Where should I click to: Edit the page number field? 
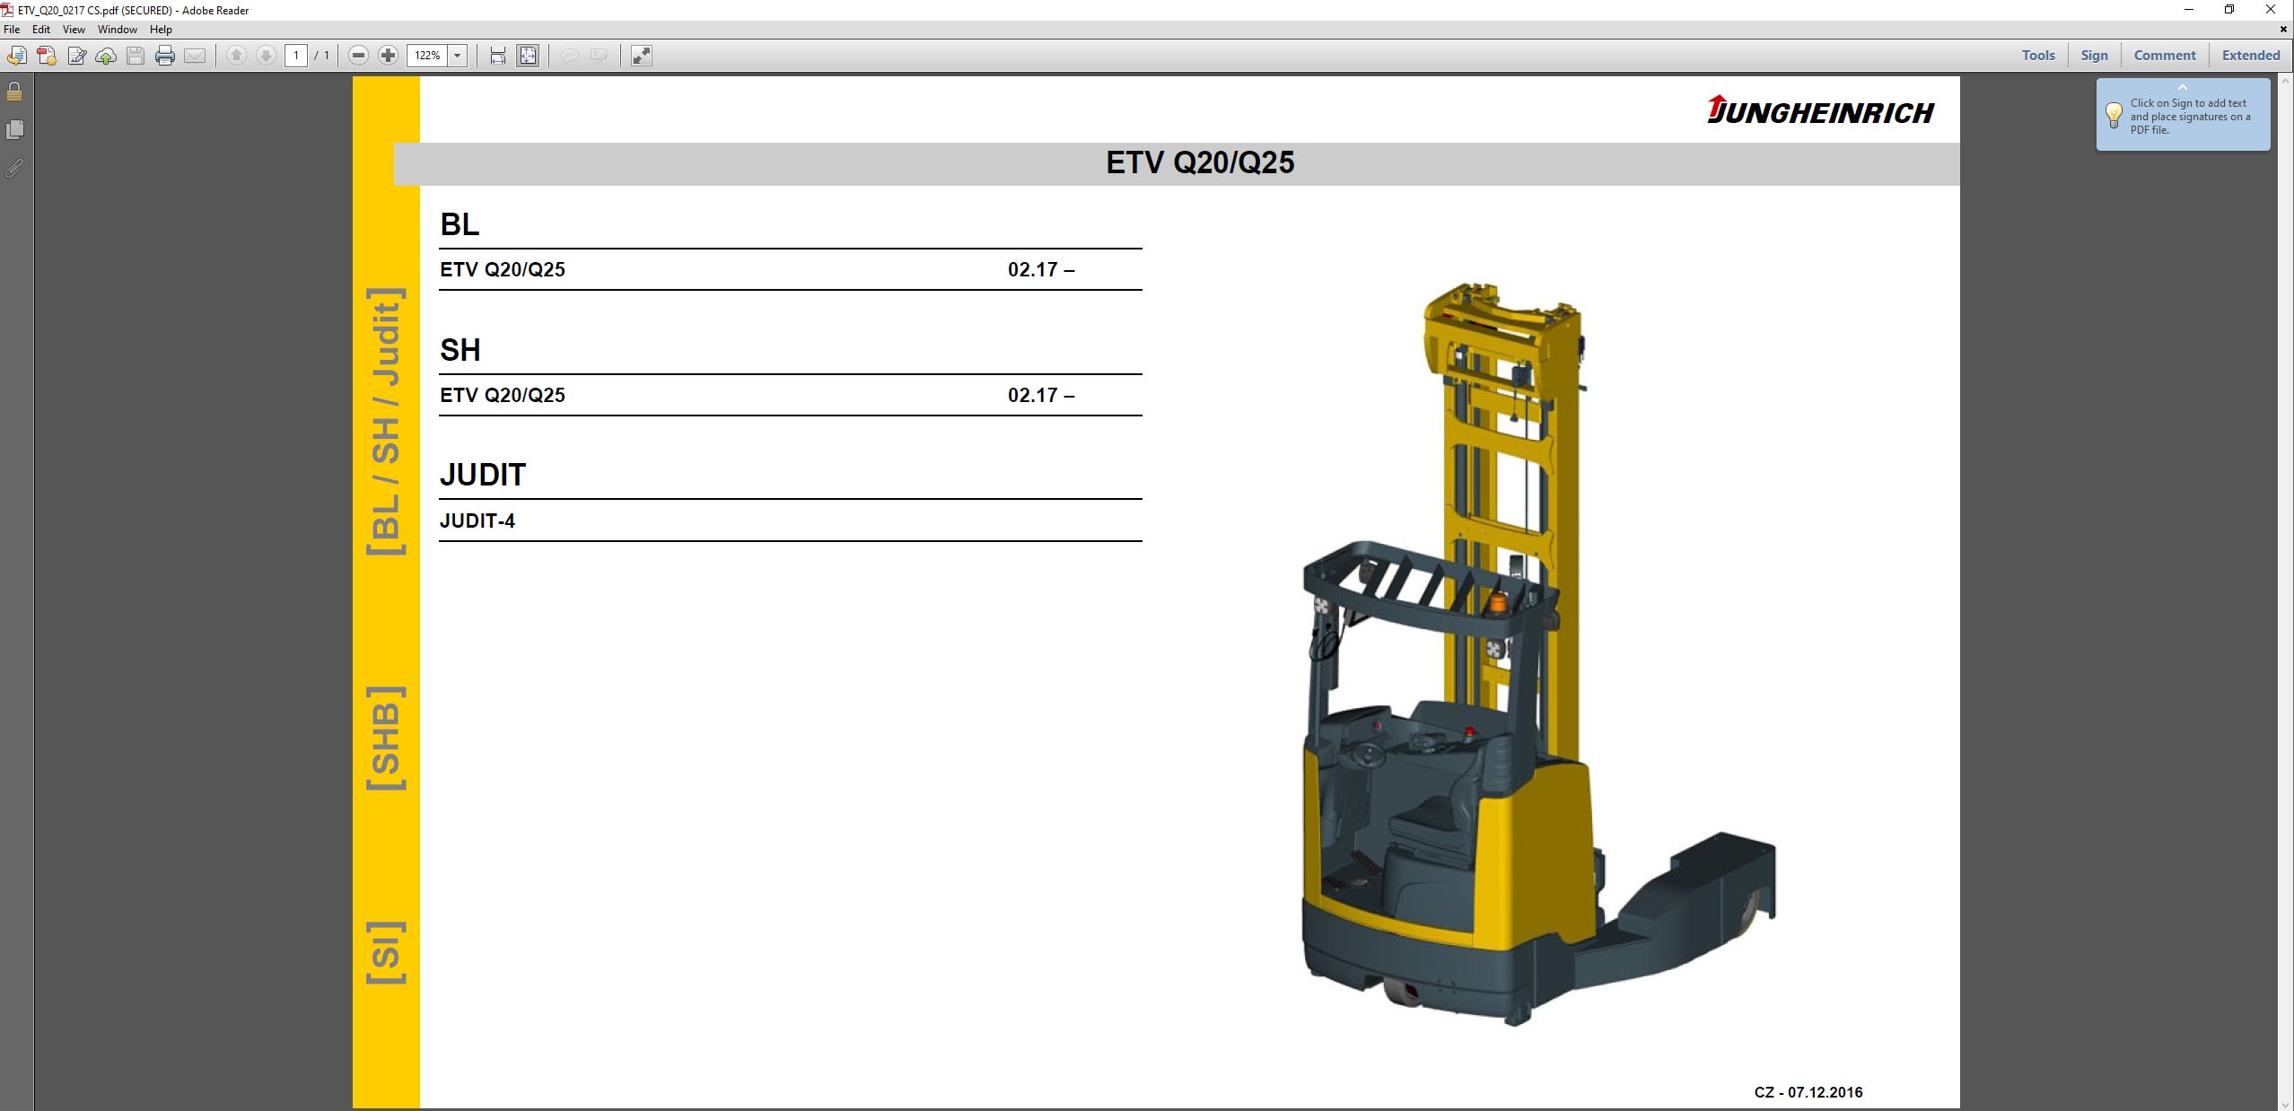296,56
